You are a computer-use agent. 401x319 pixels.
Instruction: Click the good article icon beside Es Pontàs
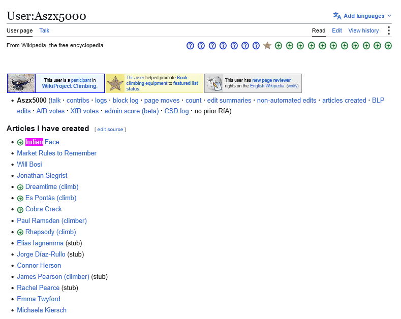[20, 198]
